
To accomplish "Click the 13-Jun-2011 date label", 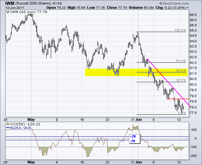I will tap(15, 8).
